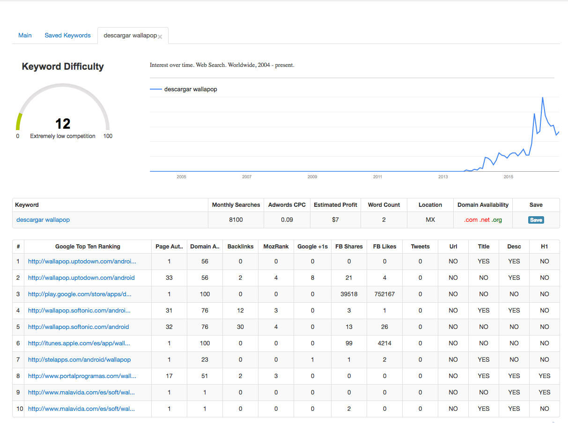This screenshot has height=423, width=568.
Task: Switch to the Main tab
Action: [25, 36]
